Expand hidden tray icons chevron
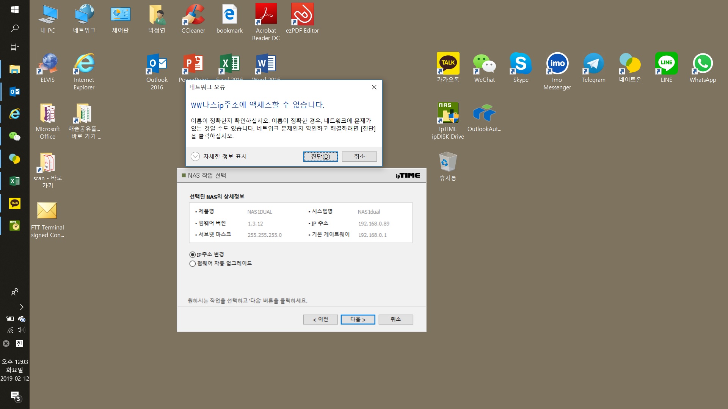This screenshot has height=409, width=728. pos(22,307)
